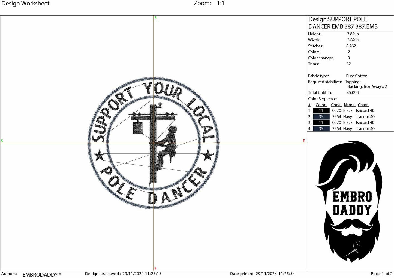Open the Code column header options
The image size is (394, 278).
(x=336, y=105)
